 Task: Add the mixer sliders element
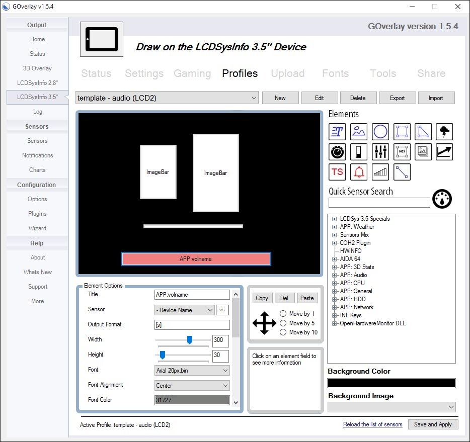pyautogui.click(x=380, y=152)
